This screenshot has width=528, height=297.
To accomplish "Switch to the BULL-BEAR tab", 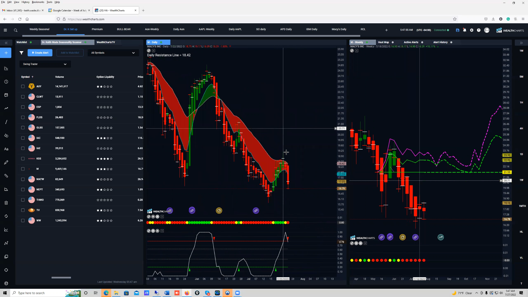I will [x=124, y=29].
